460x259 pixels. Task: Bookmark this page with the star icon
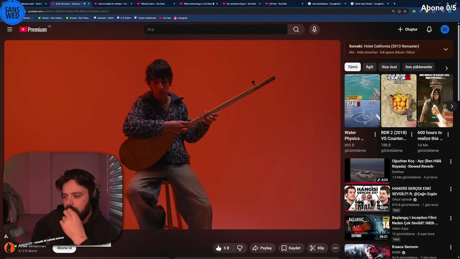(405, 11)
